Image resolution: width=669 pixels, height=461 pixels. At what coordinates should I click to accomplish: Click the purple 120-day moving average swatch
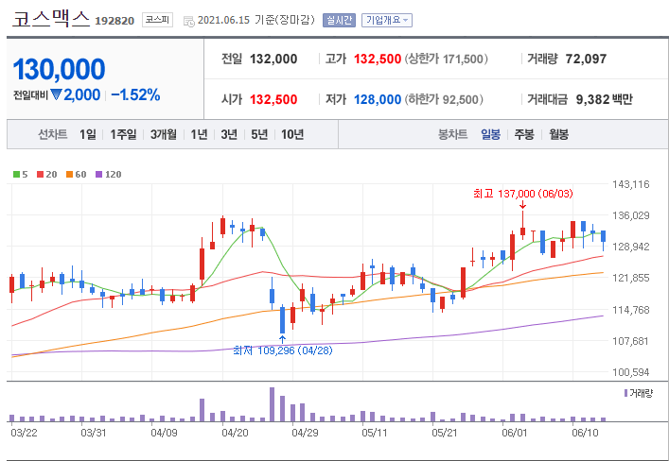coord(99,174)
